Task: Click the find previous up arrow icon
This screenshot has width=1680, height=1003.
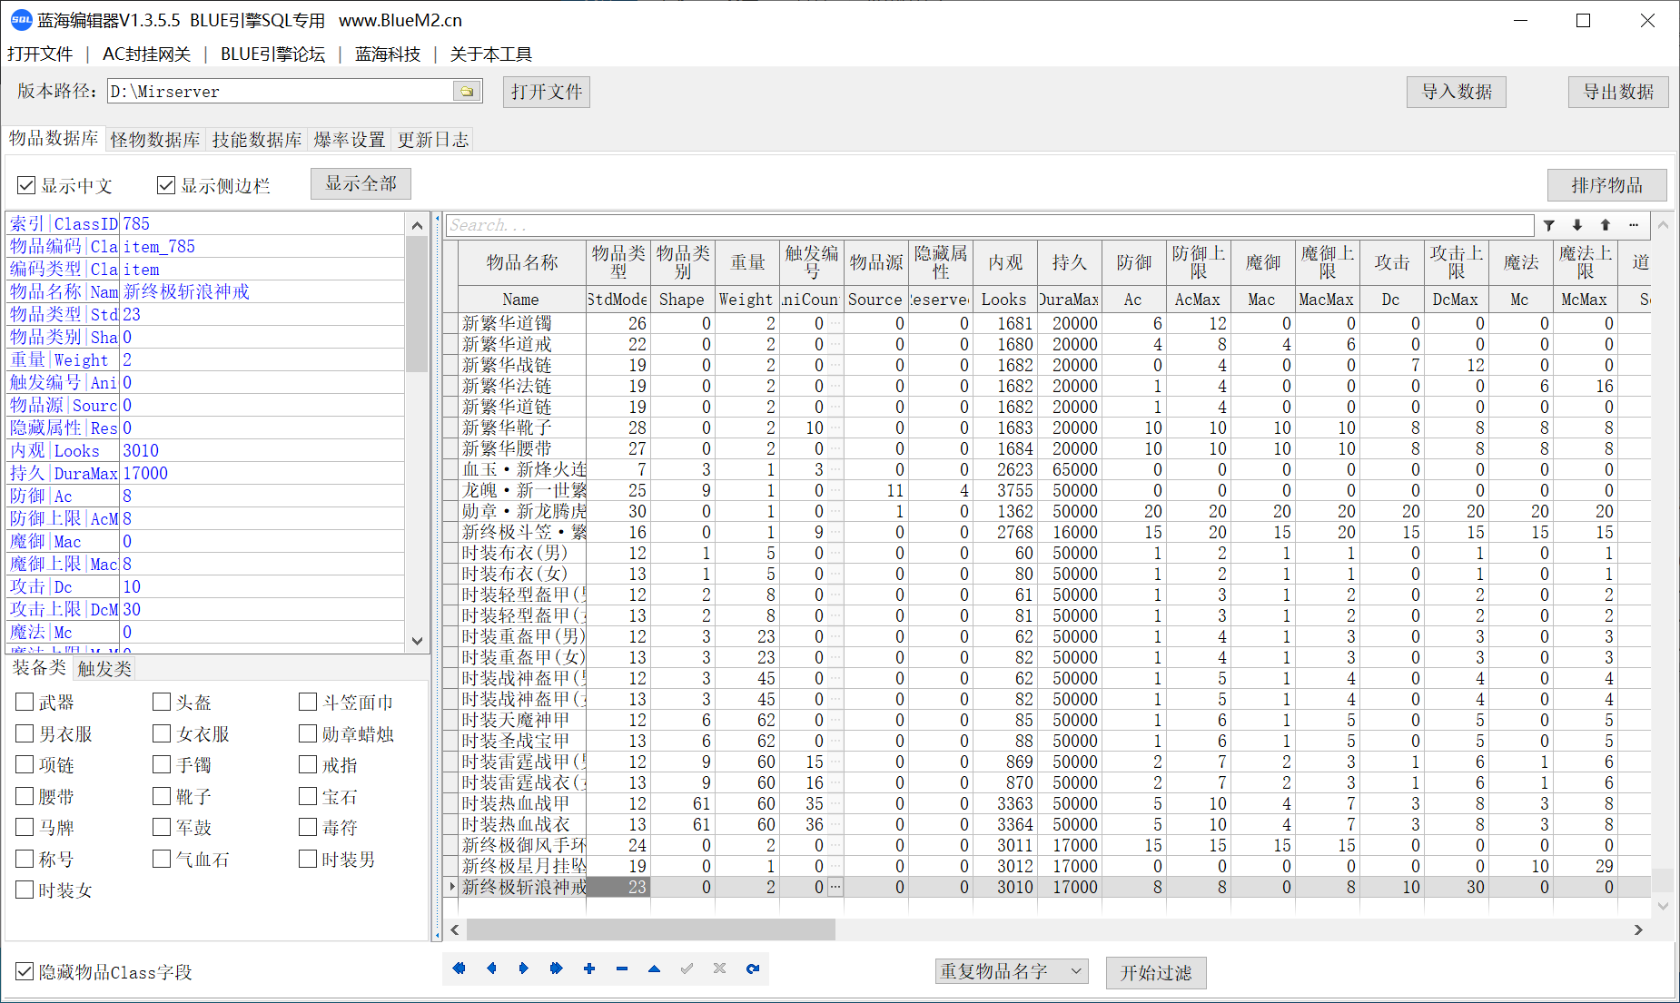Action: tap(1606, 225)
